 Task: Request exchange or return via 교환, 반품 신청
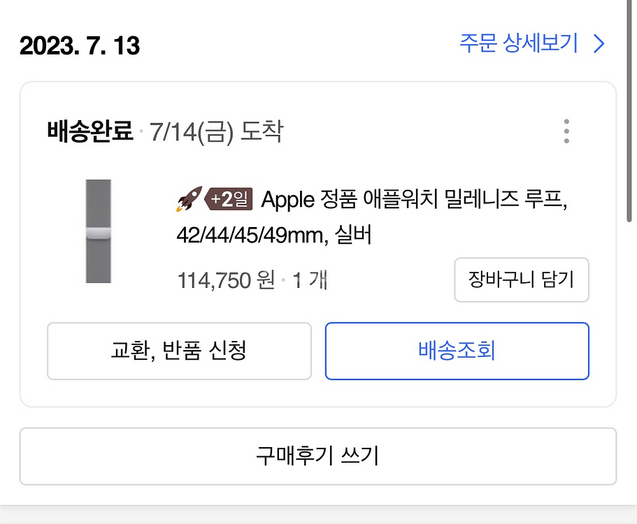[179, 351]
